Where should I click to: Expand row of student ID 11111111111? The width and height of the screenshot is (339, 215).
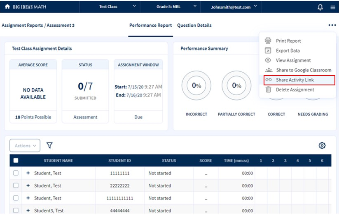[x=28, y=198]
